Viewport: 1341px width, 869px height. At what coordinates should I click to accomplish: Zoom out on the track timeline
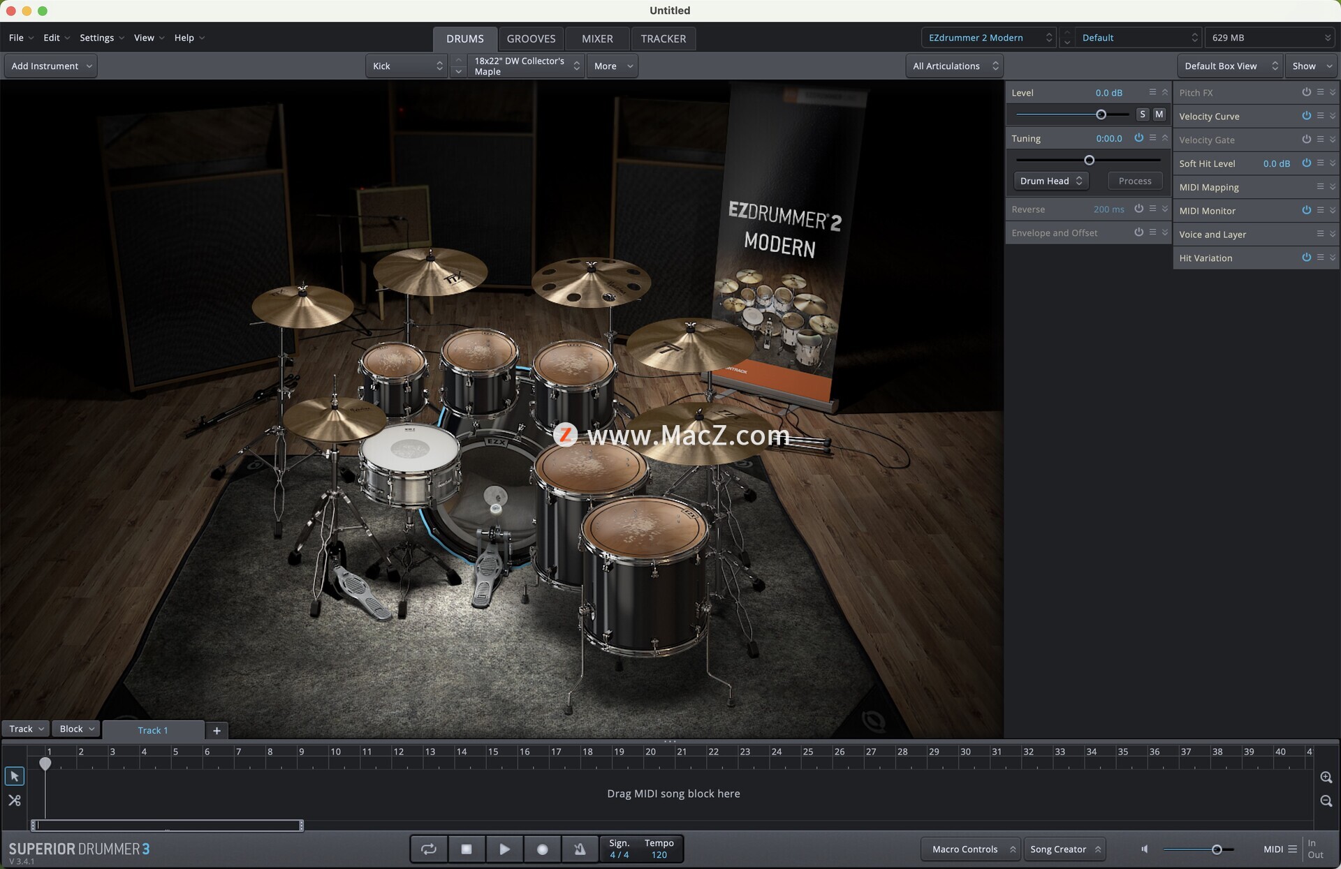(1326, 801)
